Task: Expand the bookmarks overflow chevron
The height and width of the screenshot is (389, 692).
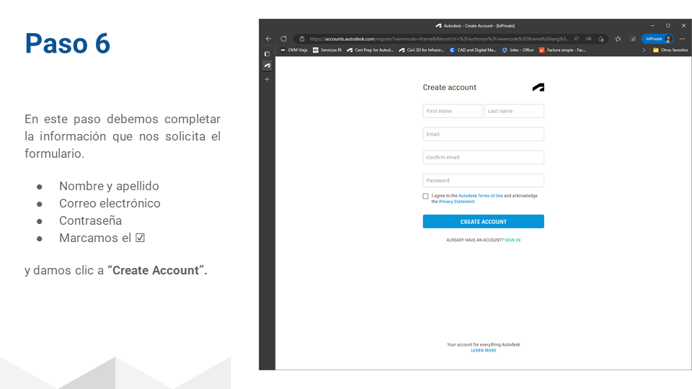Action: tap(644, 50)
